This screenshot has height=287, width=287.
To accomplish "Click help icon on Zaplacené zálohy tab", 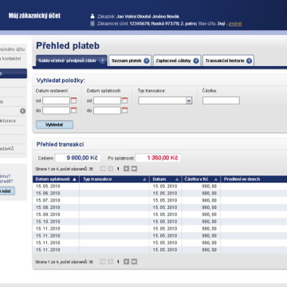I will click(196, 61).
